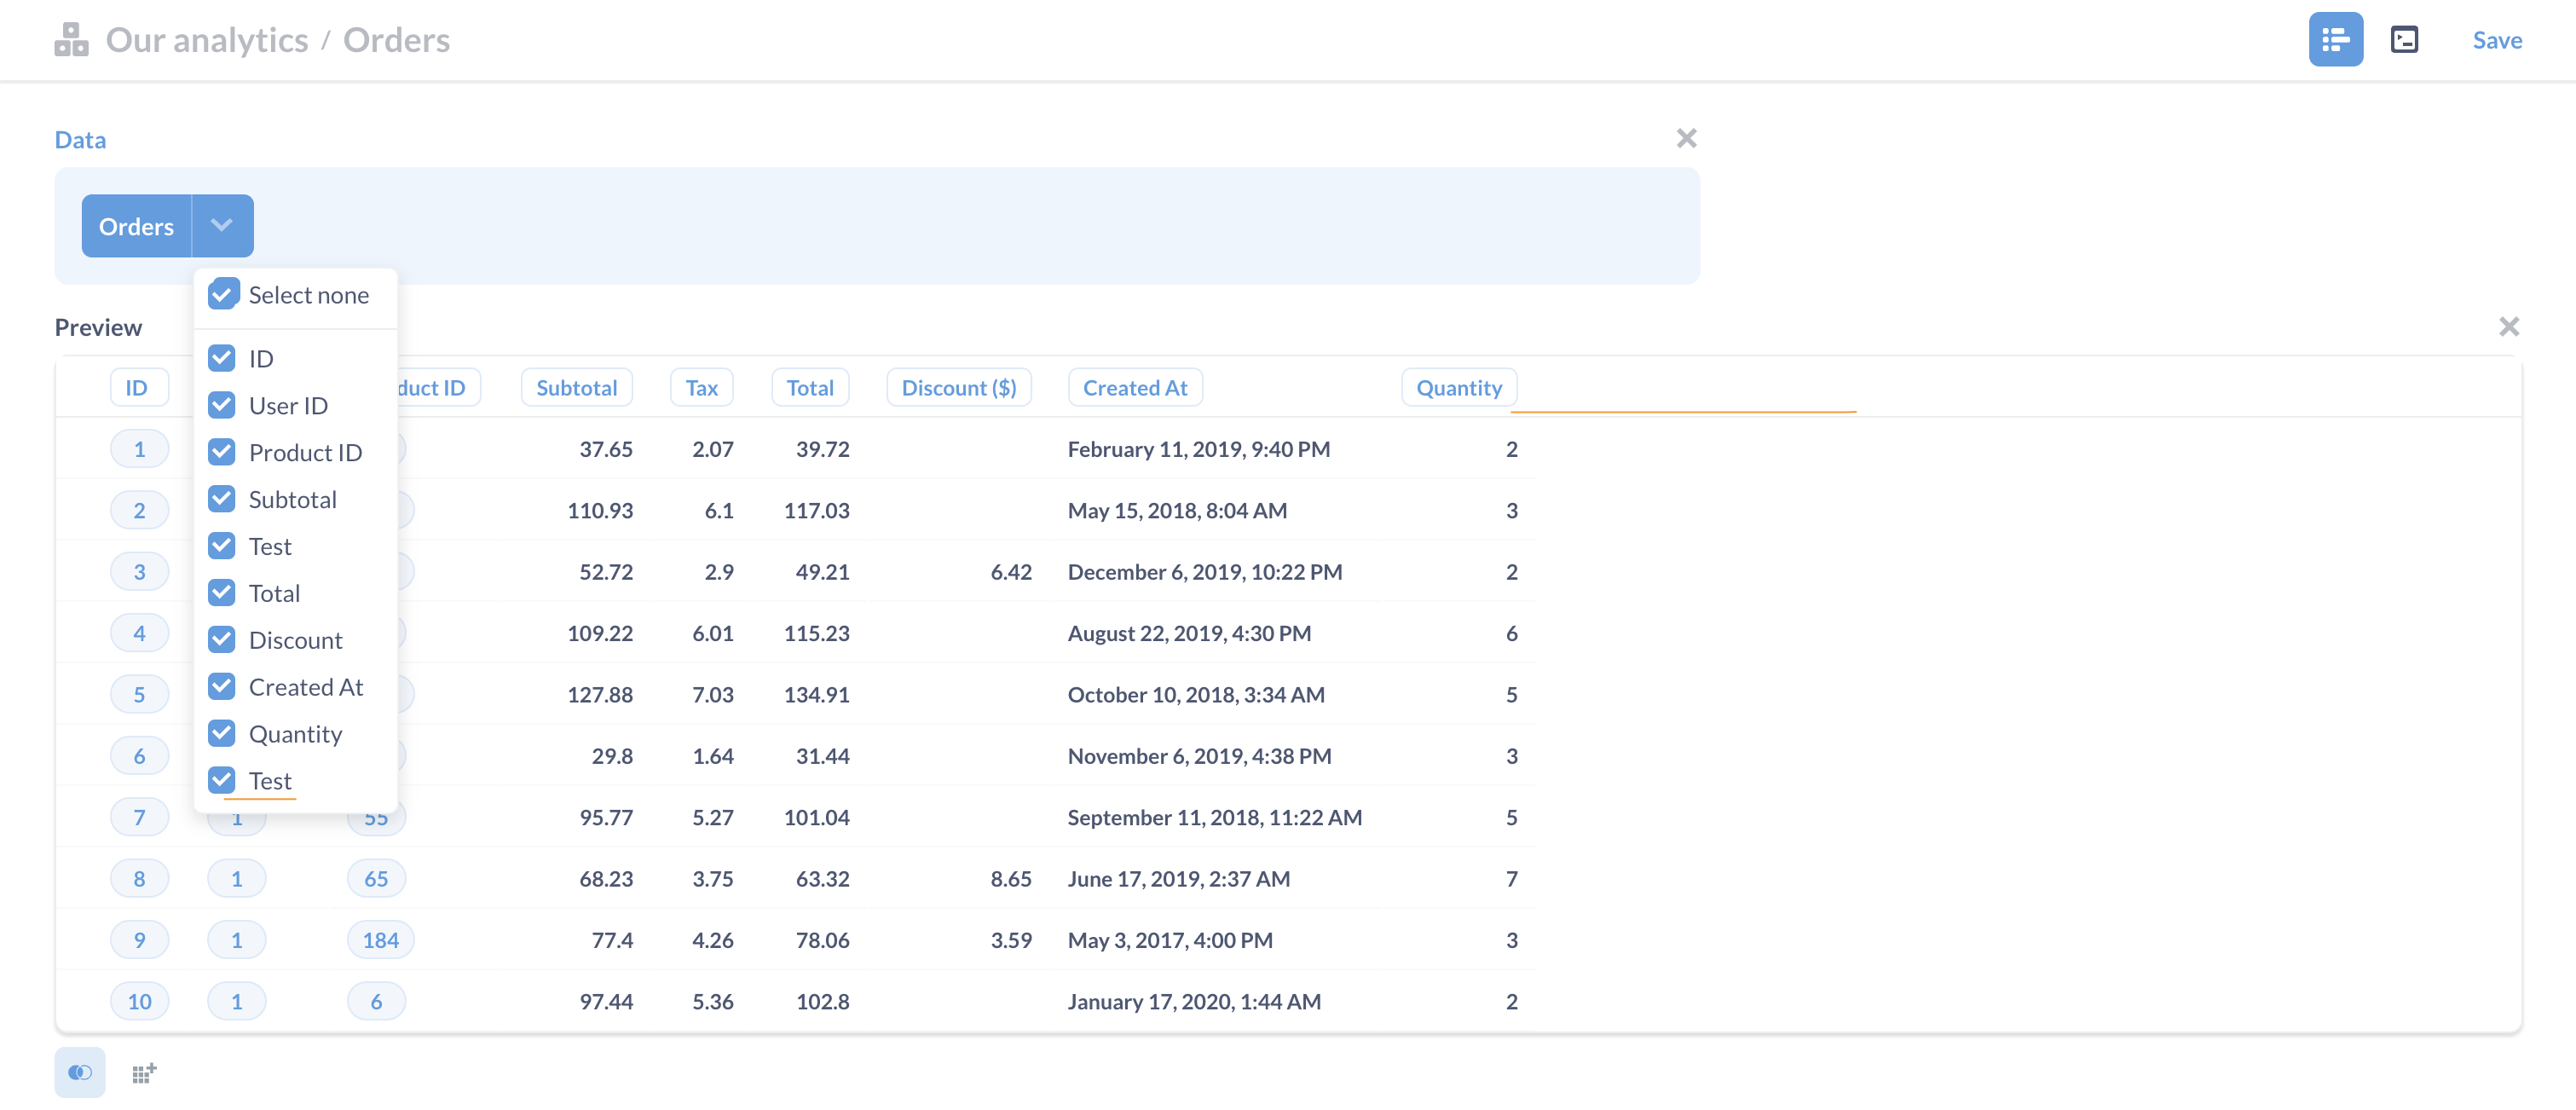Click the Tax column header
2576x1110 pixels.
pos(702,387)
